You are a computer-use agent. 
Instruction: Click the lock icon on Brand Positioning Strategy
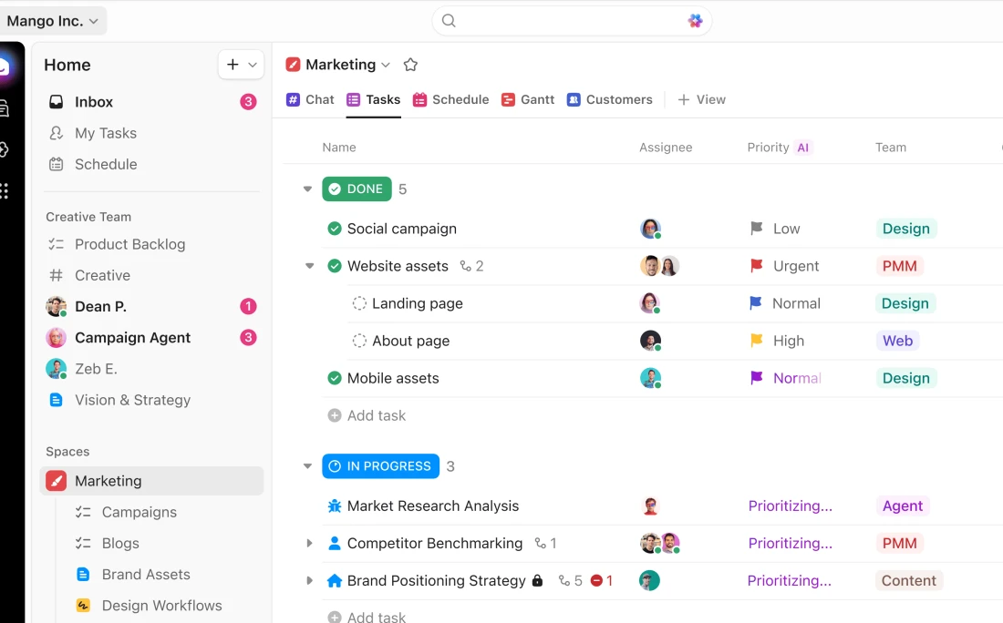(537, 581)
